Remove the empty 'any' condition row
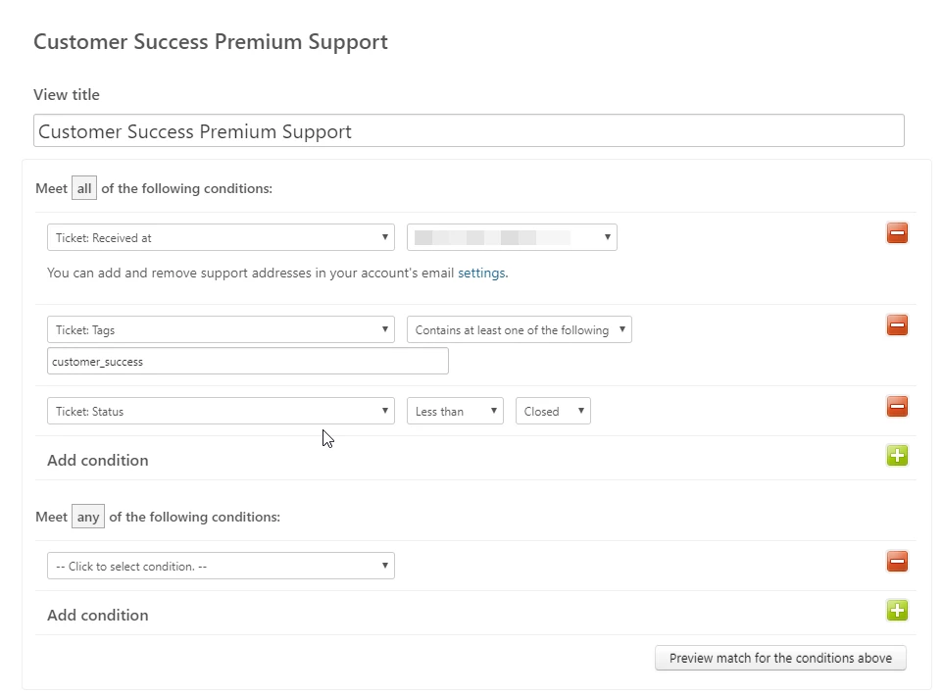This screenshot has width=943, height=696. tap(897, 562)
